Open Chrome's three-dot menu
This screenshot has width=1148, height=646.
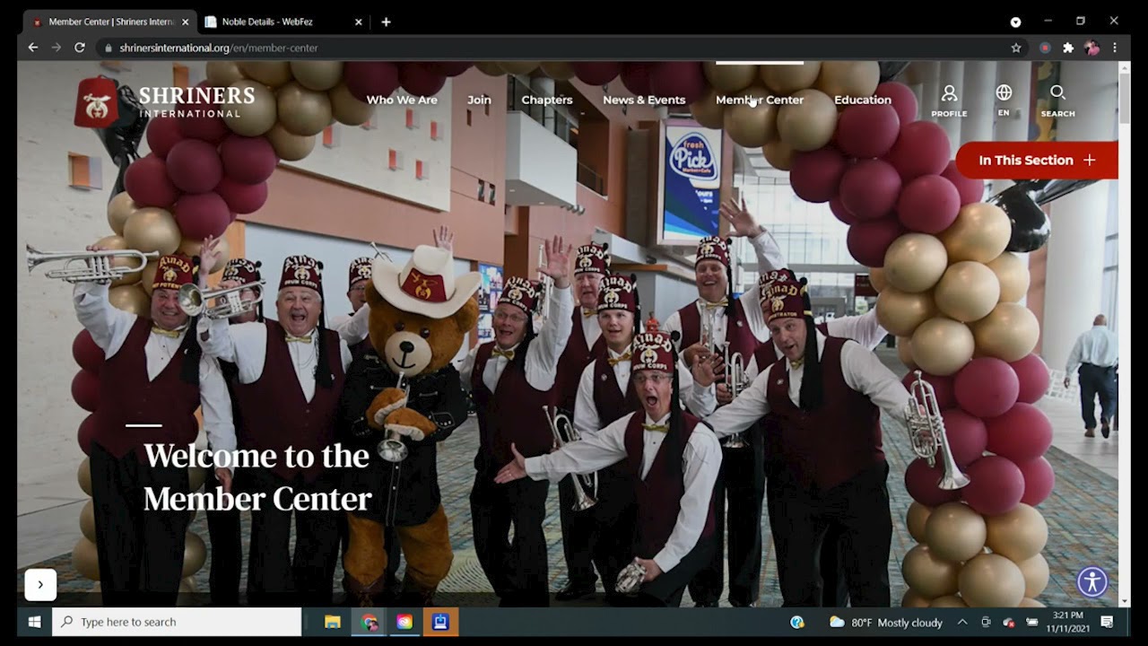tap(1115, 48)
